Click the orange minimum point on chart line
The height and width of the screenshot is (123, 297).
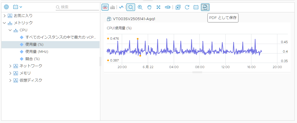click(x=140, y=56)
